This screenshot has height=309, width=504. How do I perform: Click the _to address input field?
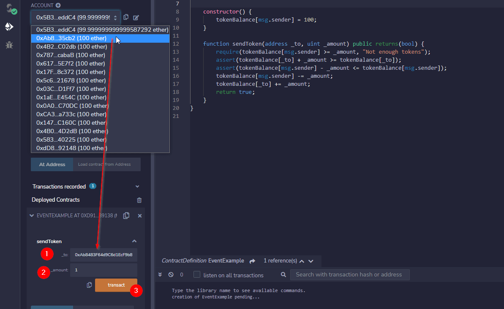coord(104,254)
